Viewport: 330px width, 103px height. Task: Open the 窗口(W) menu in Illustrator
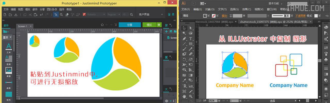coord(271,9)
